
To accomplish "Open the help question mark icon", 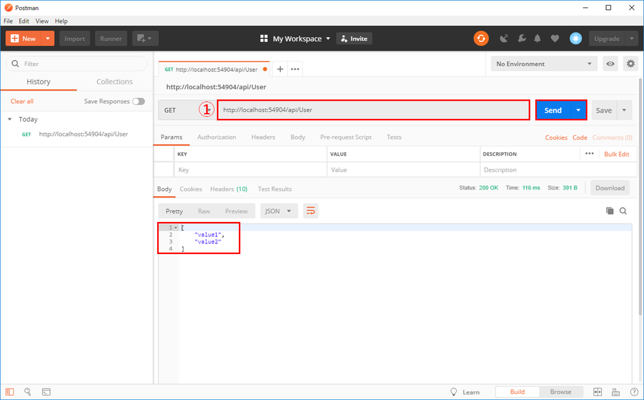I will pyautogui.click(x=634, y=392).
